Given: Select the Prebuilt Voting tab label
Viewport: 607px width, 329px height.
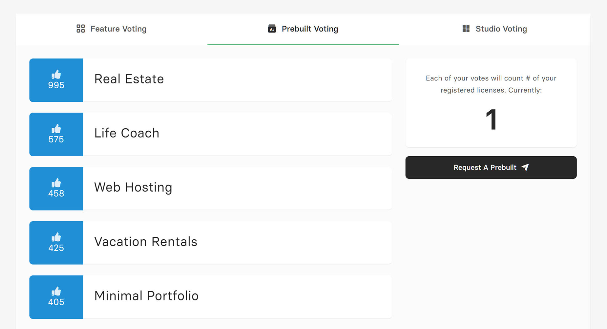Looking at the screenshot, I should (x=310, y=29).
